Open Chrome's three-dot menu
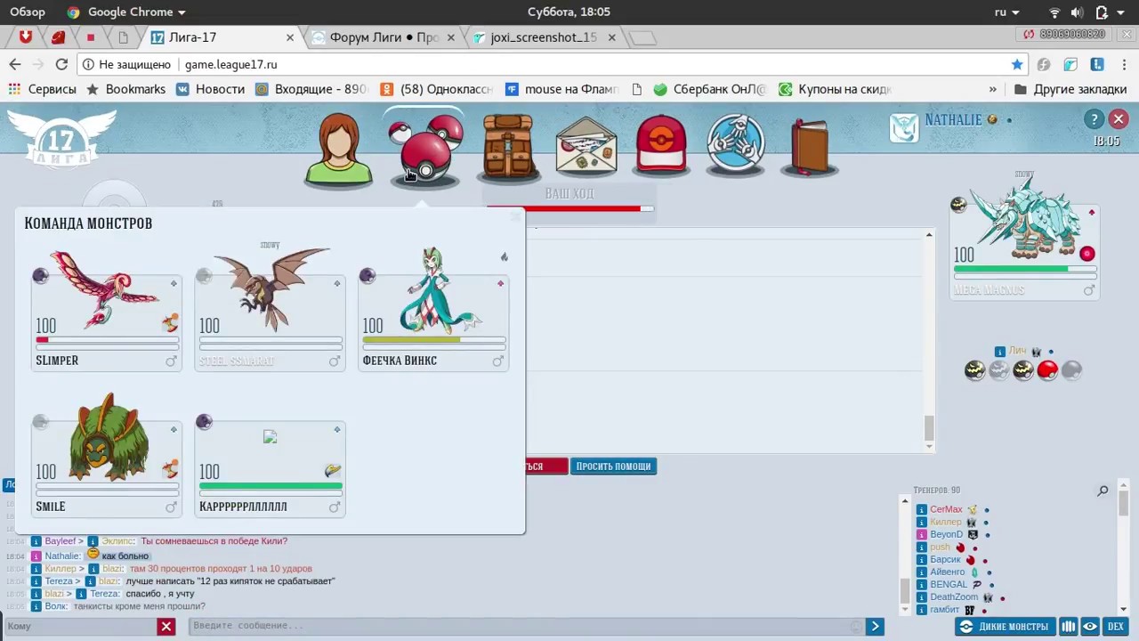Image resolution: width=1139 pixels, height=641 pixels. [1123, 64]
